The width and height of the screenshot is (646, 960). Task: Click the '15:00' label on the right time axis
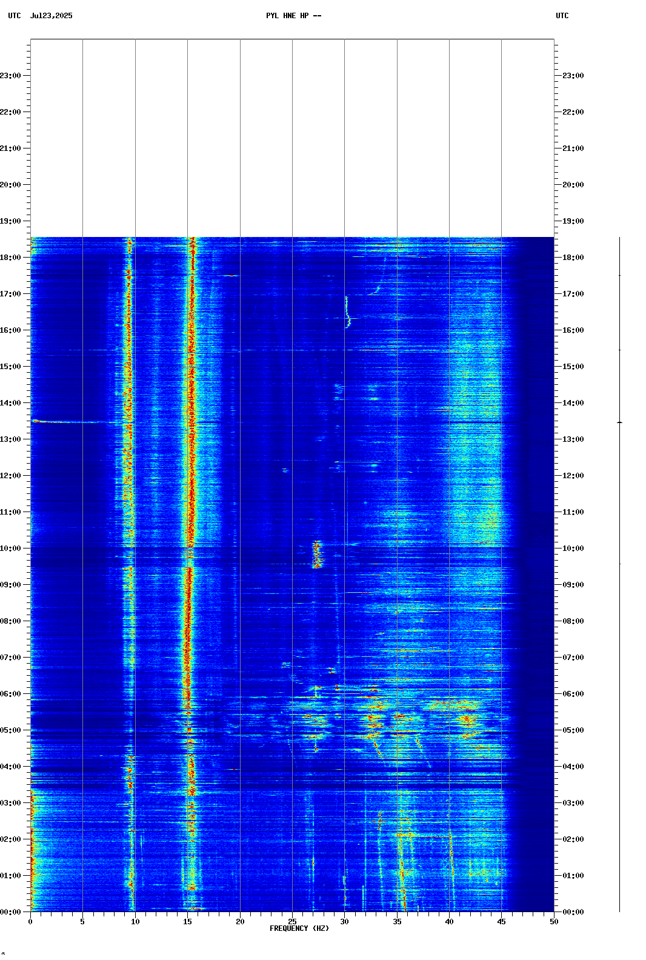coord(573,367)
